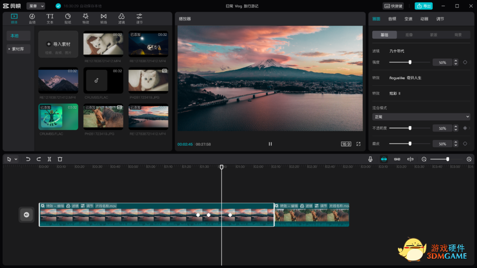Click the zoom-in magnifier on timeline

pos(469,159)
